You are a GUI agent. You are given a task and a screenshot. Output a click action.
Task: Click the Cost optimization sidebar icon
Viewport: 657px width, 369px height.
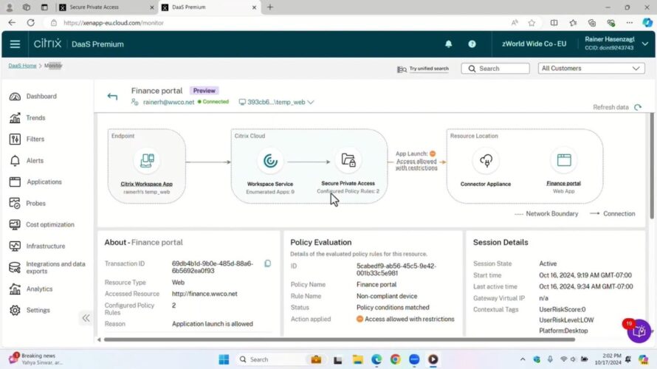15,225
